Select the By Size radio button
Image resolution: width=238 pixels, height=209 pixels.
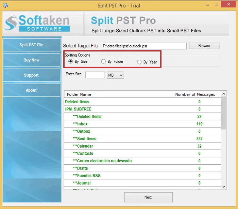pyautogui.click(x=70, y=61)
